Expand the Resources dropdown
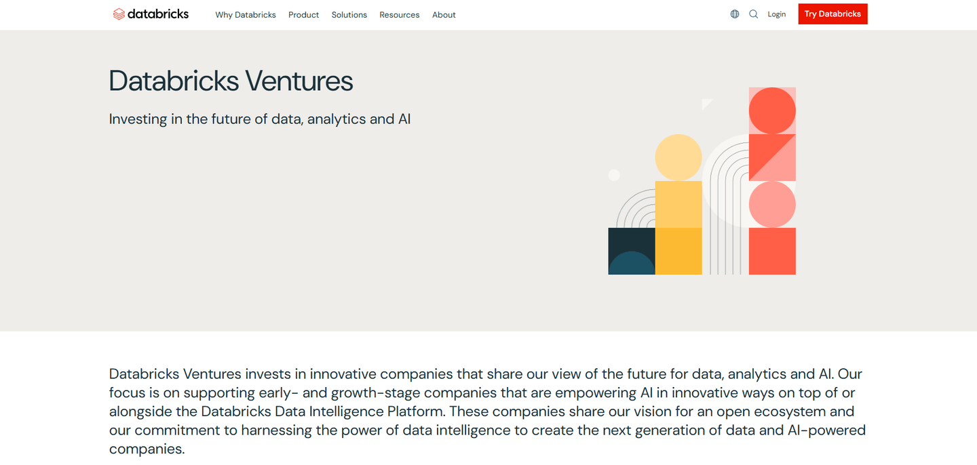This screenshot has height=465, width=977. [399, 14]
